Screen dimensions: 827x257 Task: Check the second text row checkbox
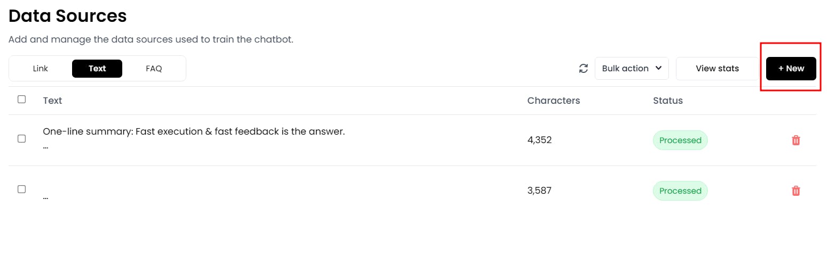click(21, 189)
